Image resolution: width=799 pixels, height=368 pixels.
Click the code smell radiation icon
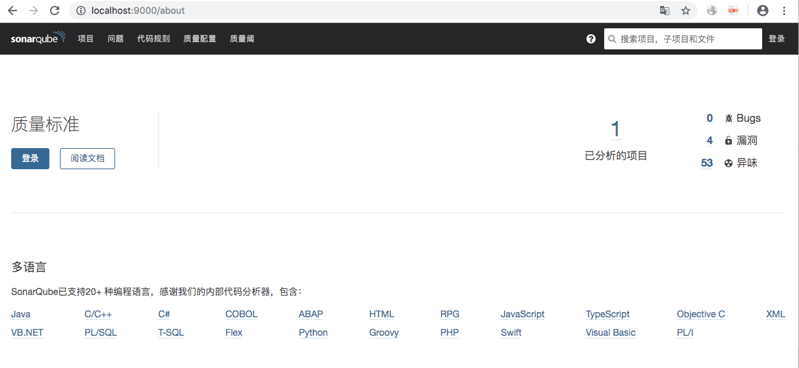pos(729,163)
